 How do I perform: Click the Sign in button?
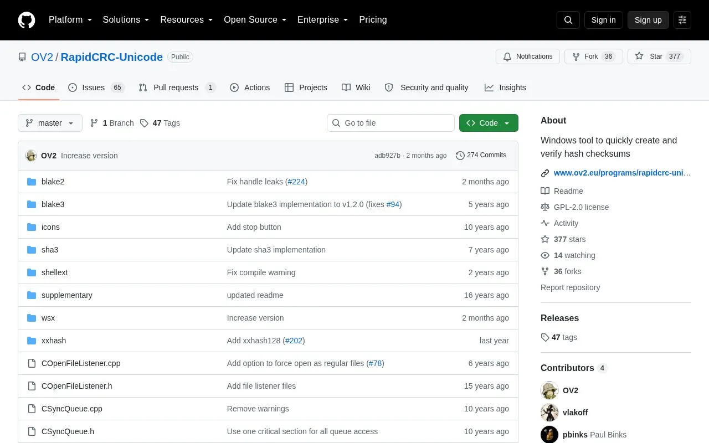click(603, 20)
